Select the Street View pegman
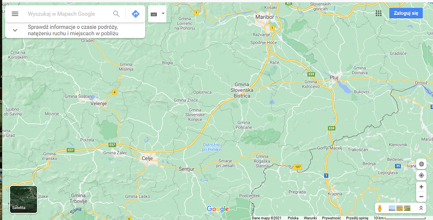The width and height of the screenshot is (433, 220). tap(380, 208)
